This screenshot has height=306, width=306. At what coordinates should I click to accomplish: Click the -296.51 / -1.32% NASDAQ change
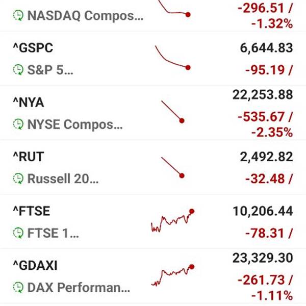tap(264, 15)
